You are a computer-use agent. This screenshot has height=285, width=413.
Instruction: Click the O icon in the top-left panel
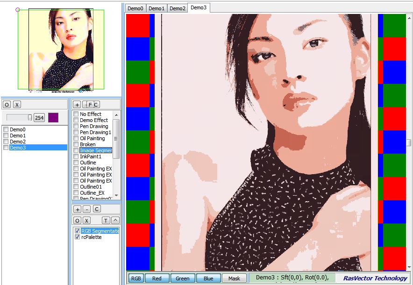pyautogui.click(x=7, y=104)
